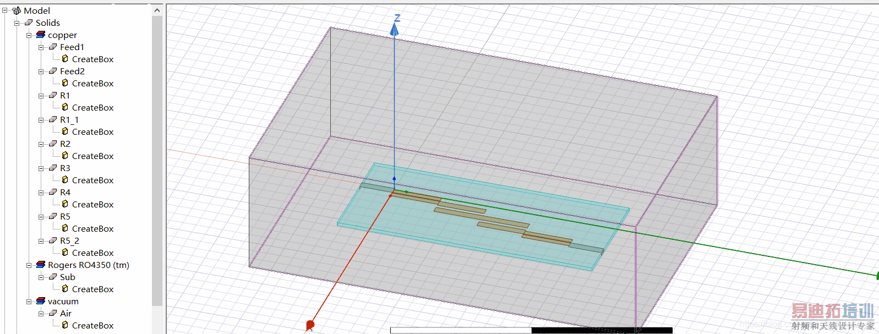Click the Solids folder icon
Image resolution: width=879 pixels, height=334 pixels.
[x=29, y=23]
